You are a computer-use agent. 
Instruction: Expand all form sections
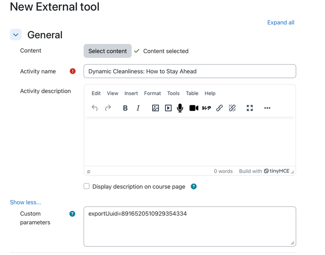pos(281,23)
